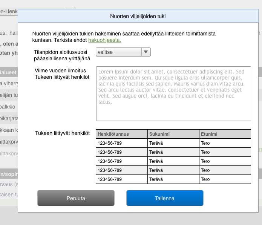Select the Sukunimi column header
Viewport: 262px width, 225px height.
pos(173,134)
